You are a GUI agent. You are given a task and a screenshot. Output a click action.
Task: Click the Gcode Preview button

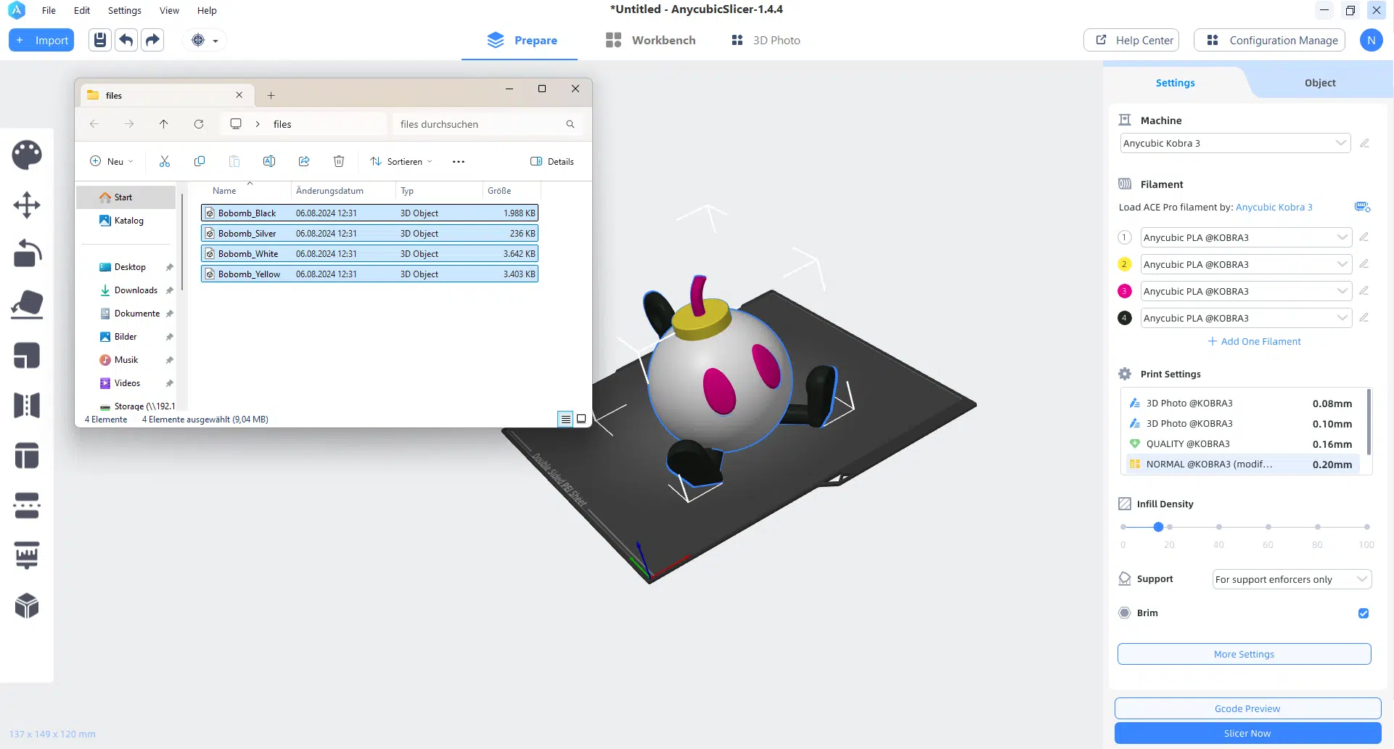click(1247, 708)
